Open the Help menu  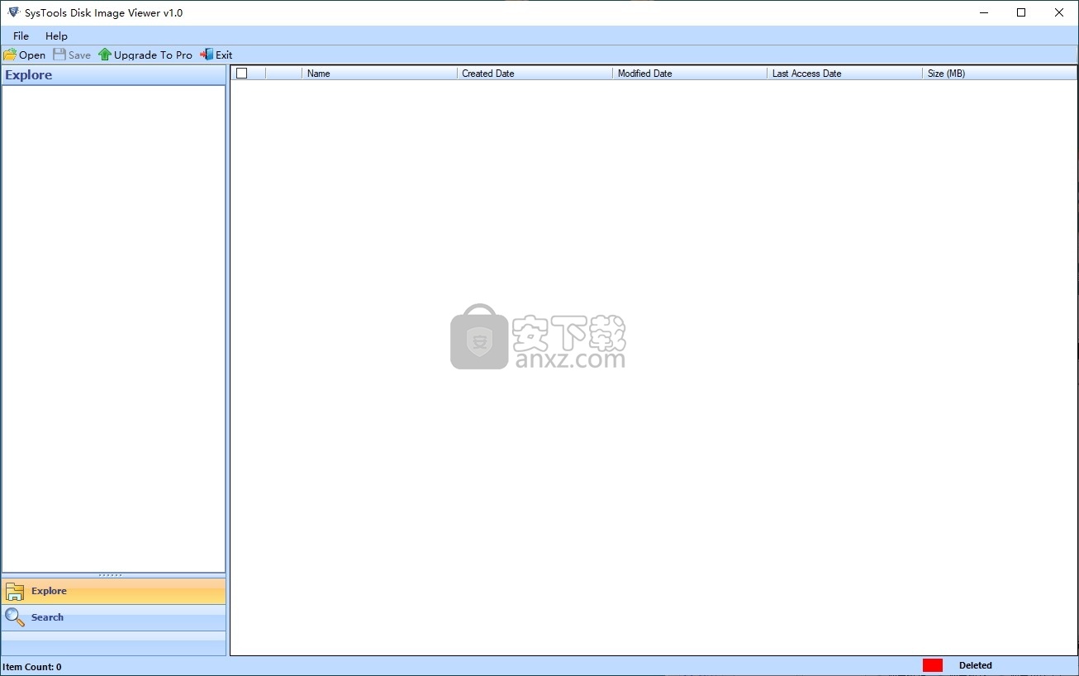click(56, 36)
